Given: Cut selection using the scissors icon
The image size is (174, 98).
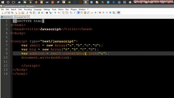Looking at the screenshot, I should pyautogui.click(x=27, y=13).
